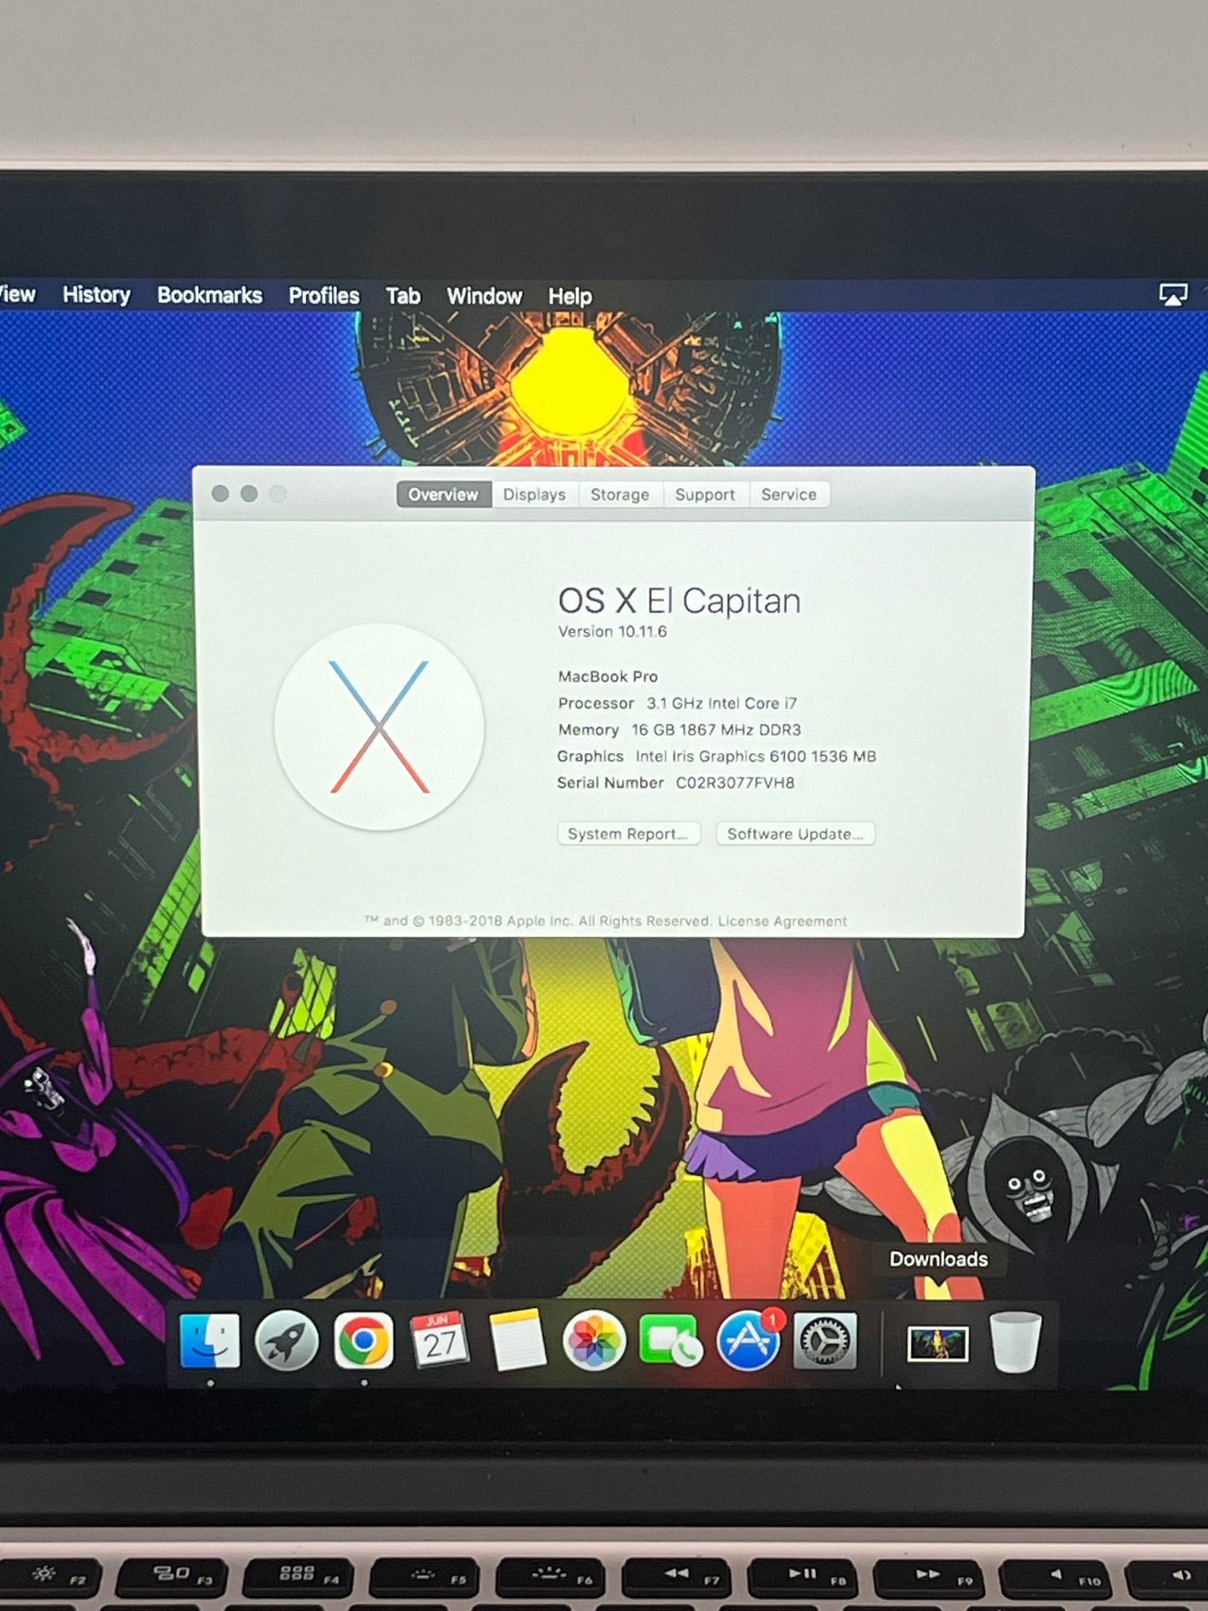Open Finder from the Dock

[x=210, y=1341]
